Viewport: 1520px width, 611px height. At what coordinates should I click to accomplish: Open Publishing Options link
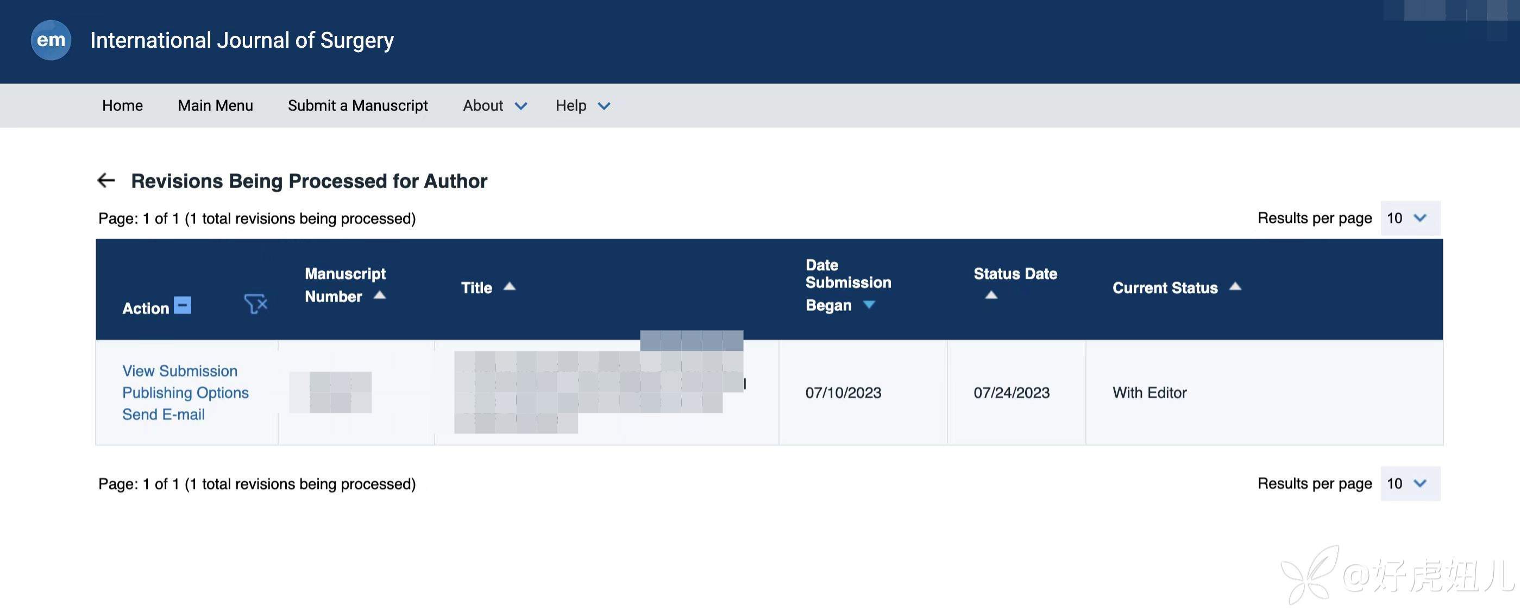coord(185,393)
